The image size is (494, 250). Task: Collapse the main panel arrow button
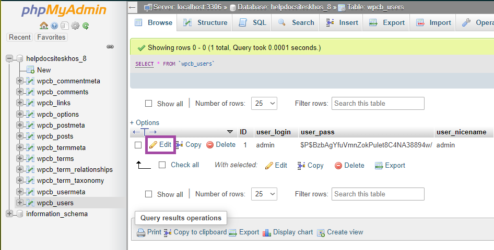tap(132, 7)
